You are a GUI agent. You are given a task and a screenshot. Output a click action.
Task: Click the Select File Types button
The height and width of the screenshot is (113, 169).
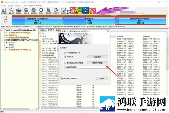[97, 63]
